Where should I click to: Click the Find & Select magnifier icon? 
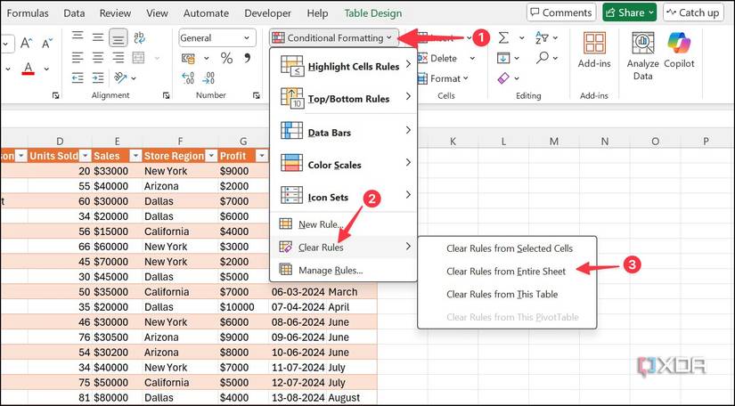tap(542, 58)
